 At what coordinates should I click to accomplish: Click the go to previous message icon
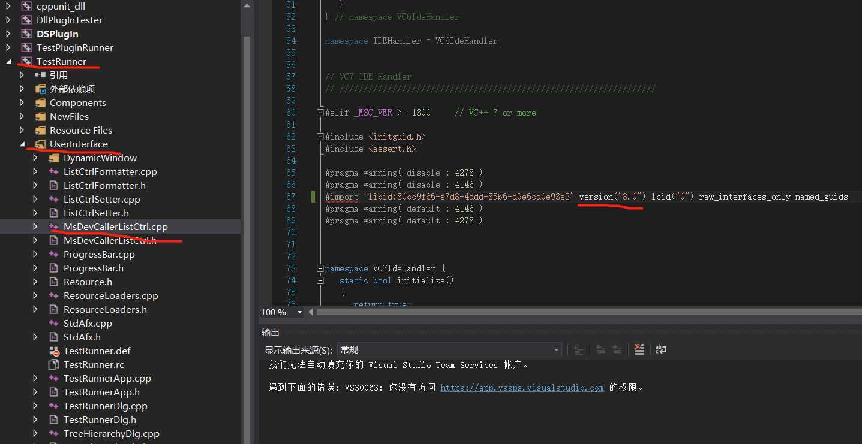pos(600,349)
